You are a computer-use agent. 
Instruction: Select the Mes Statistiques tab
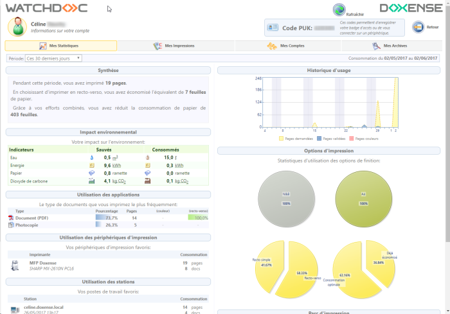pyautogui.click(x=60, y=46)
